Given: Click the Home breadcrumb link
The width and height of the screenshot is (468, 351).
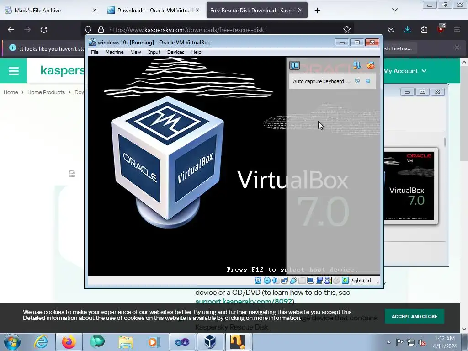Looking at the screenshot, I should coord(11,92).
